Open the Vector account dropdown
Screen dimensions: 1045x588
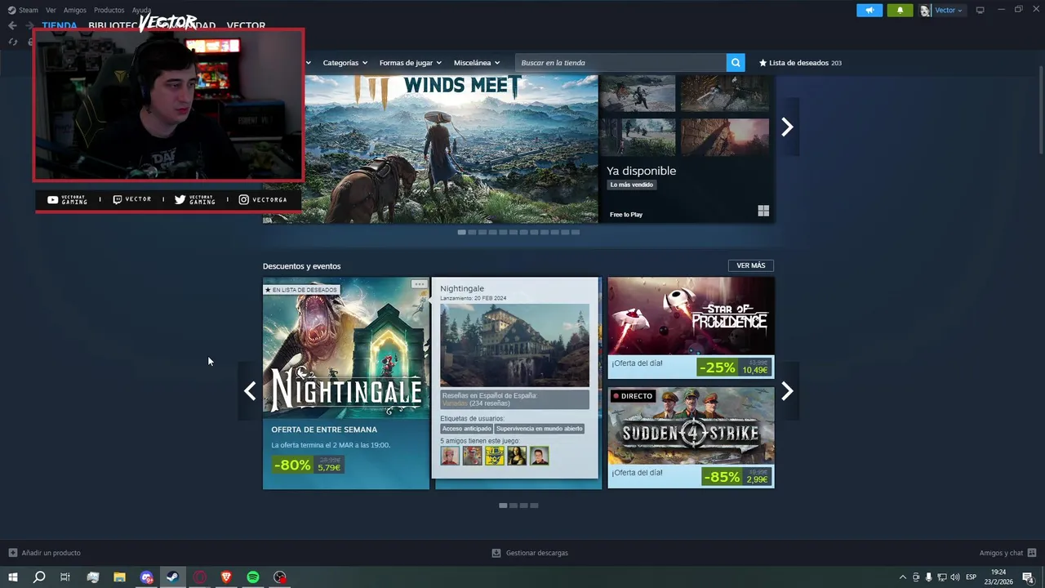[942, 10]
